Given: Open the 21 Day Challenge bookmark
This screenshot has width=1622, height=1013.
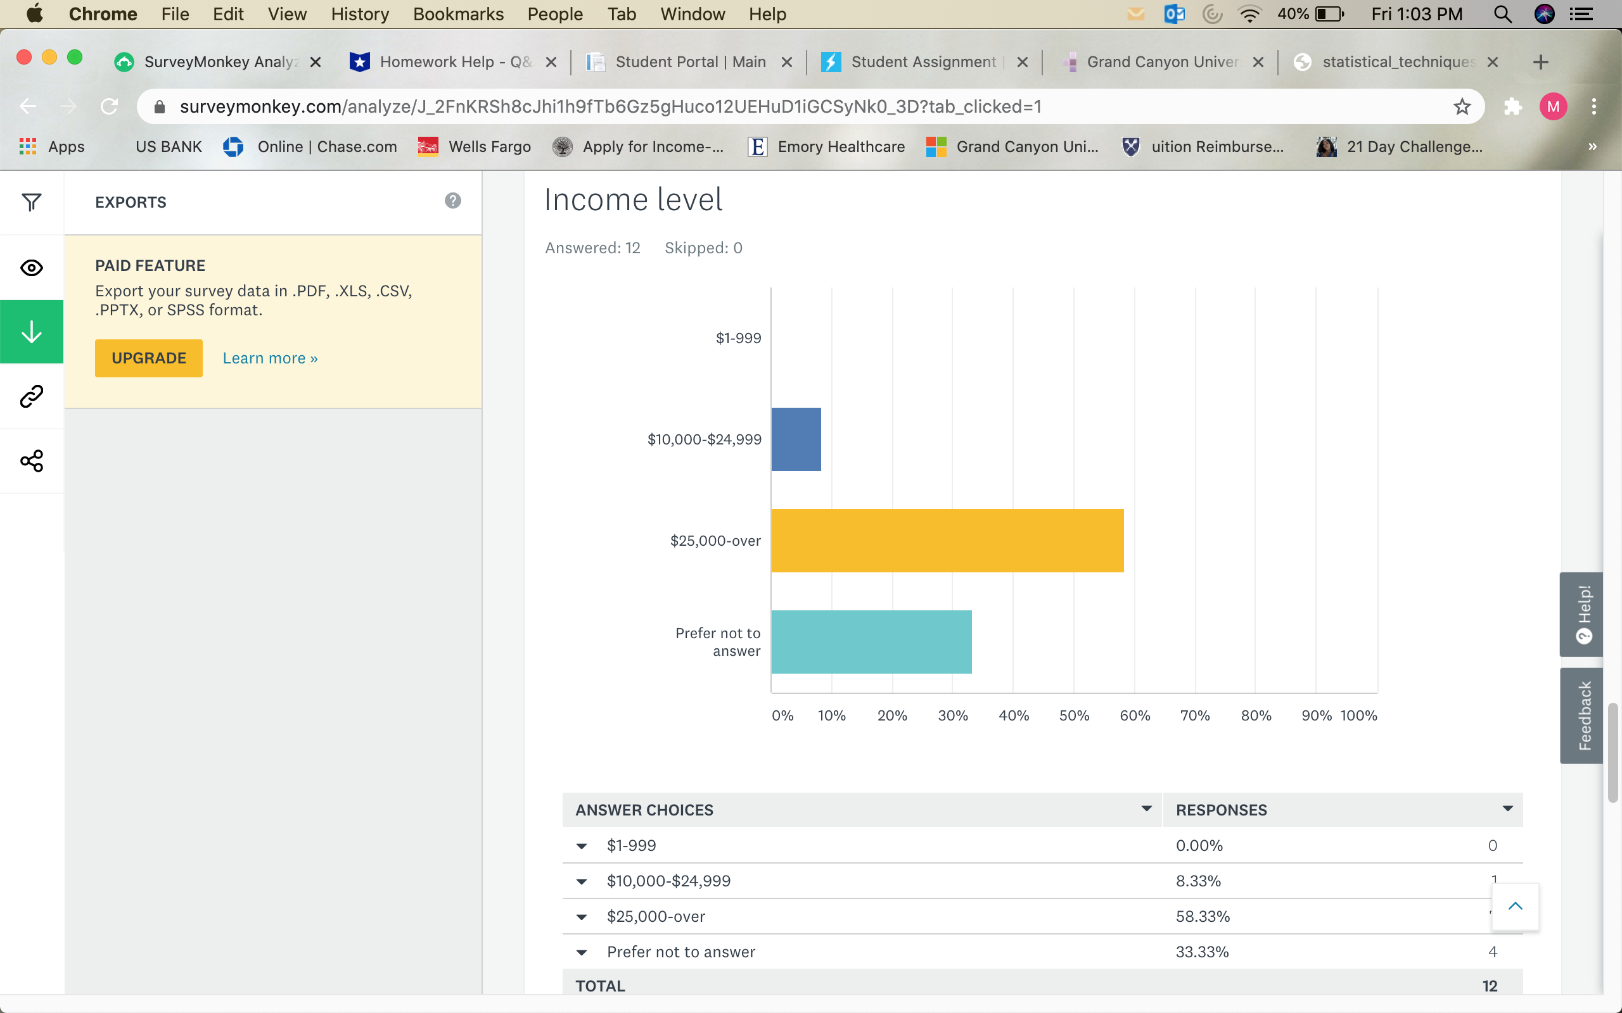Looking at the screenshot, I should [x=1400, y=147].
